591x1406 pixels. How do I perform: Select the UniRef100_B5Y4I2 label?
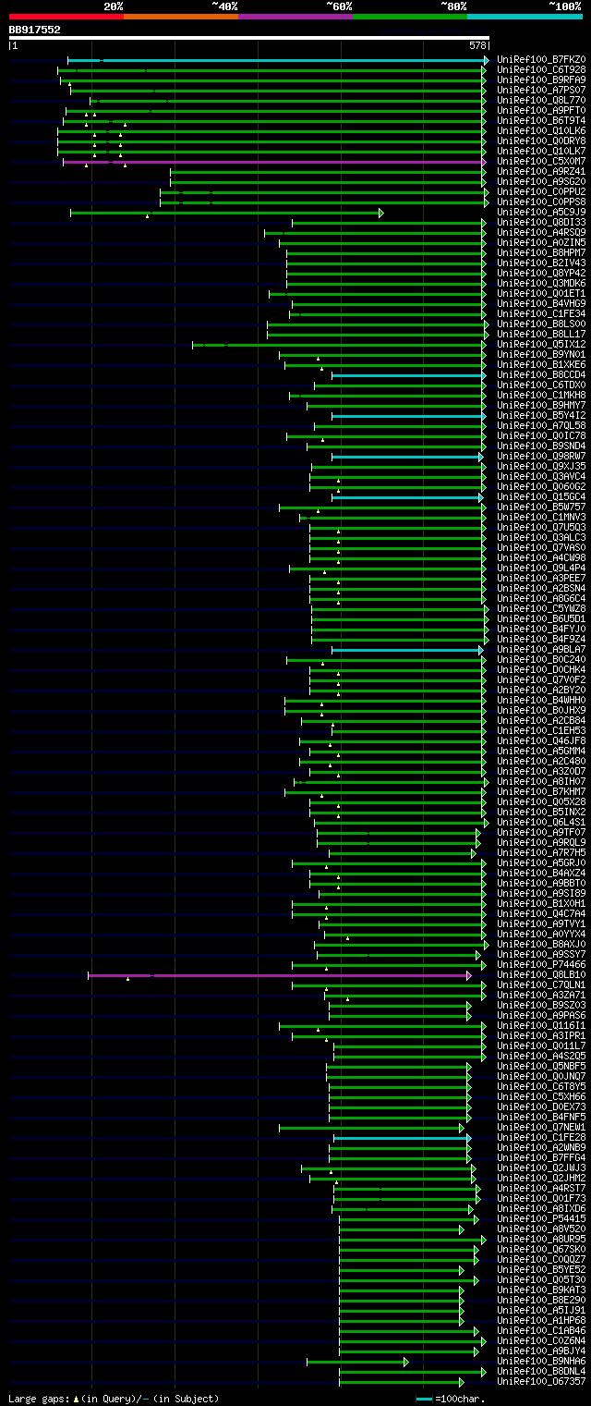point(541,415)
